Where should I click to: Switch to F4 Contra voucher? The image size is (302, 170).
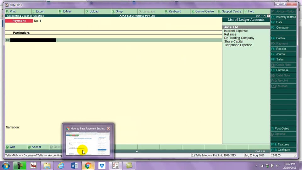[283, 38]
